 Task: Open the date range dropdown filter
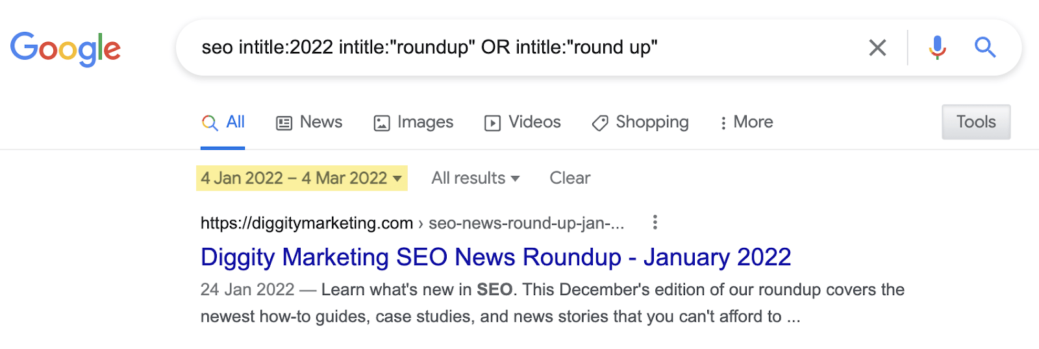coord(301,178)
